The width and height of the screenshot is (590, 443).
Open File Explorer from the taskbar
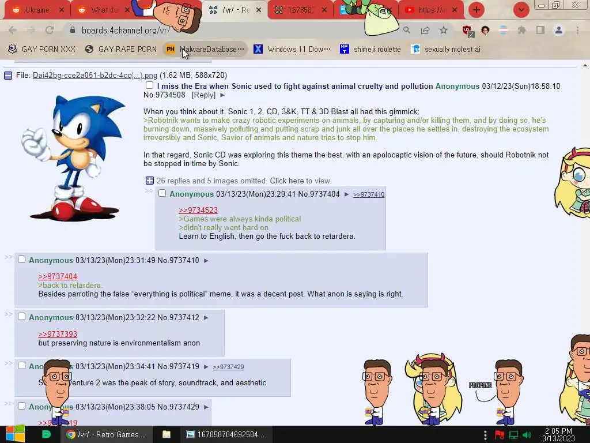[x=167, y=435]
